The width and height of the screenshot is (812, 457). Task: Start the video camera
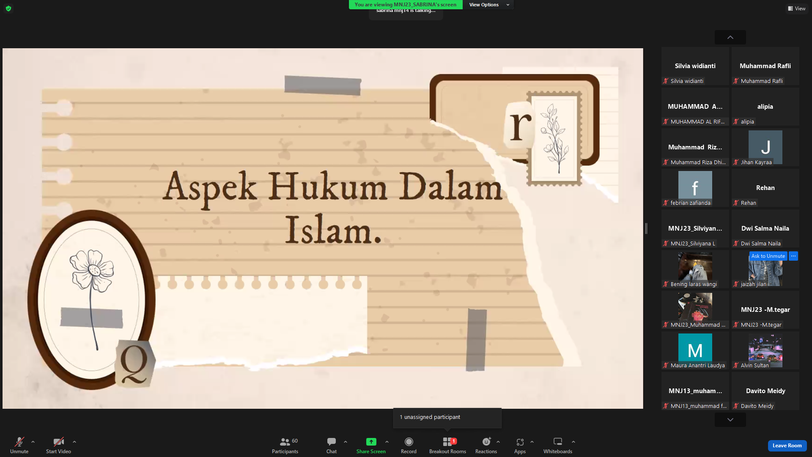click(x=58, y=445)
